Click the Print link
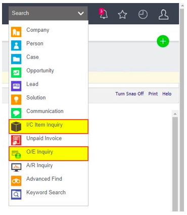 click(153, 94)
